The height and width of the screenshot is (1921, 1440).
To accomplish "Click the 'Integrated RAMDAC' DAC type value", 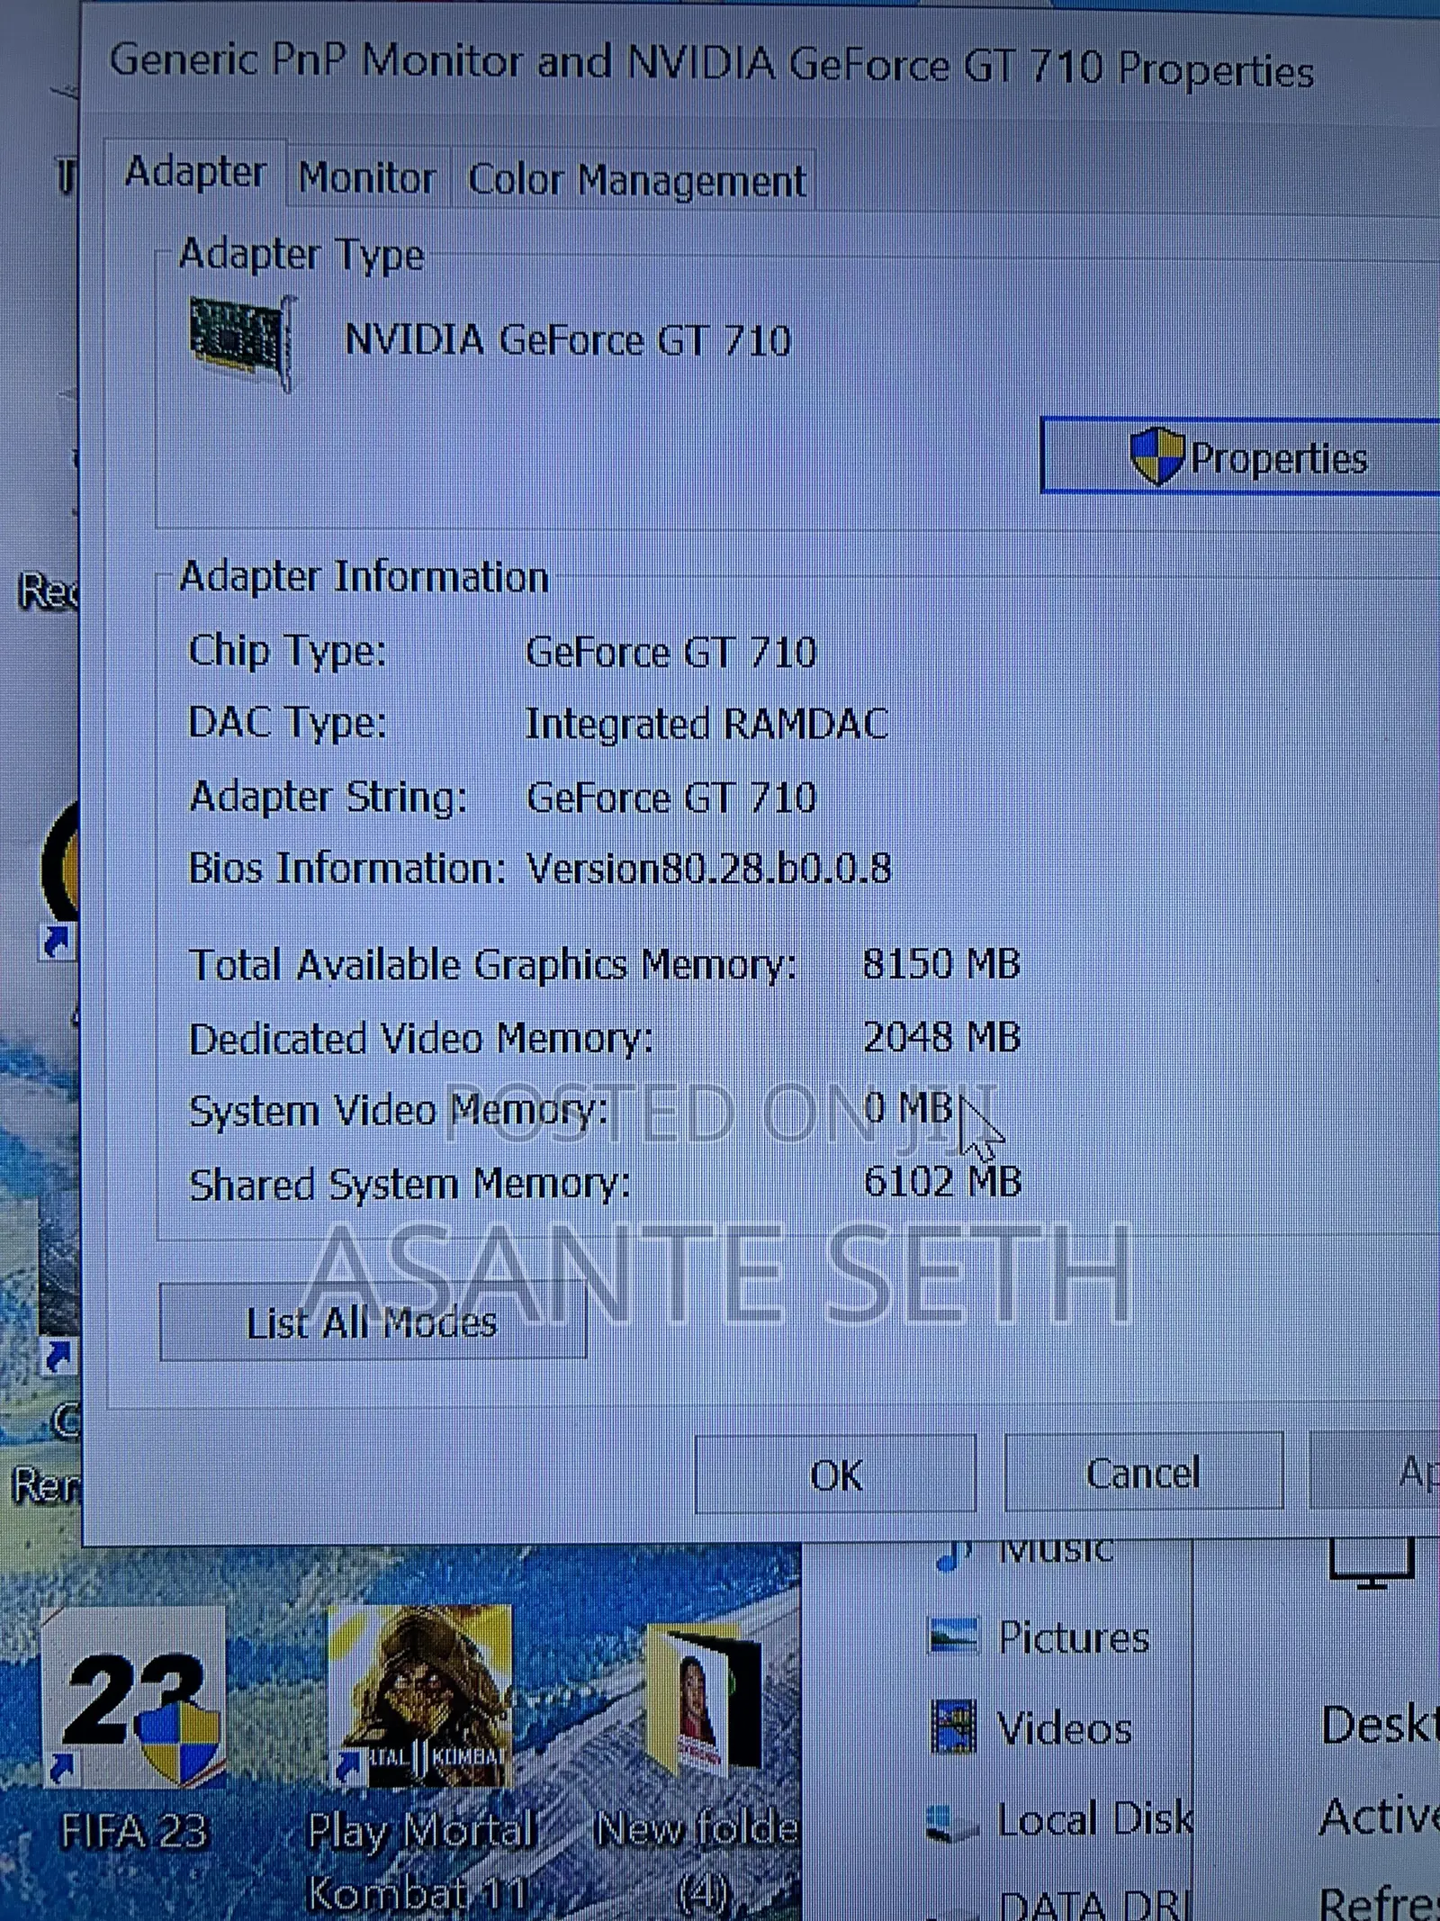I will click(x=706, y=724).
